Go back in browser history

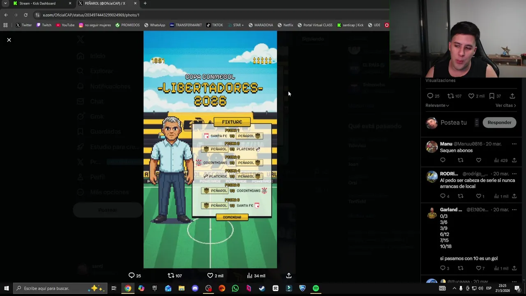[6, 15]
